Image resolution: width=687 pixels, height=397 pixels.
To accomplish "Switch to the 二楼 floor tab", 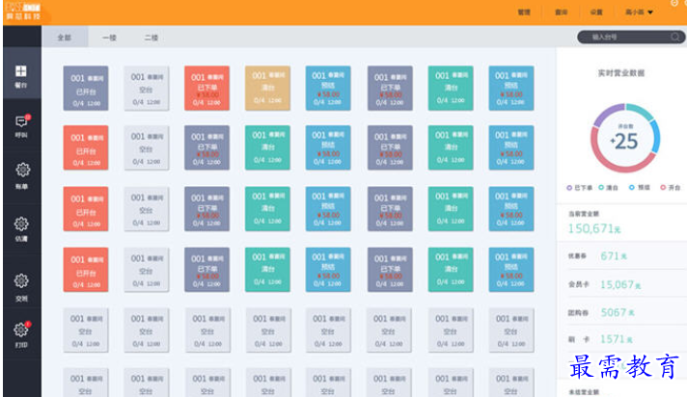I will [x=151, y=38].
